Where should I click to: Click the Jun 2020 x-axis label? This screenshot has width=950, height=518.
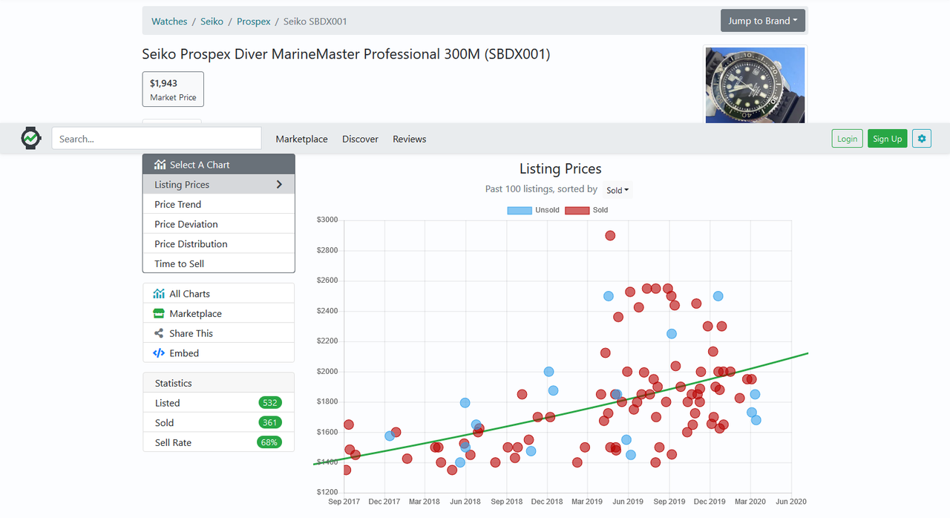[791, 502]
